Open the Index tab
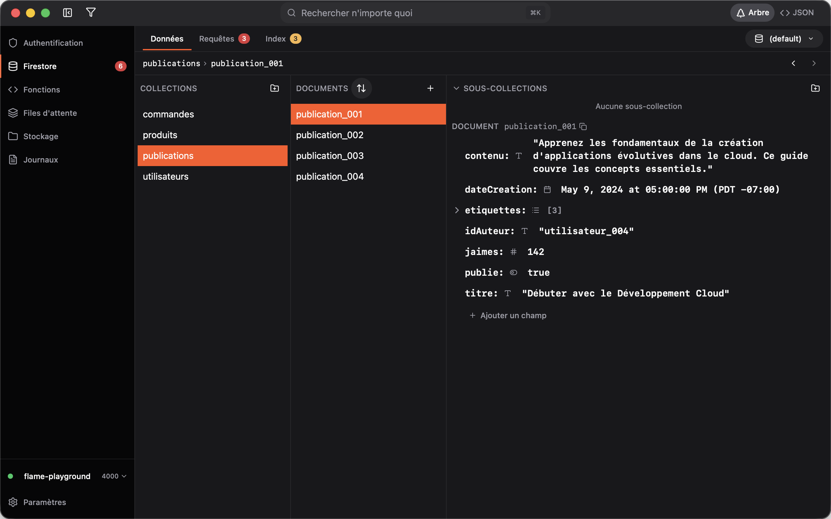This screenshot has width=831, height=519. click(283, 39)
